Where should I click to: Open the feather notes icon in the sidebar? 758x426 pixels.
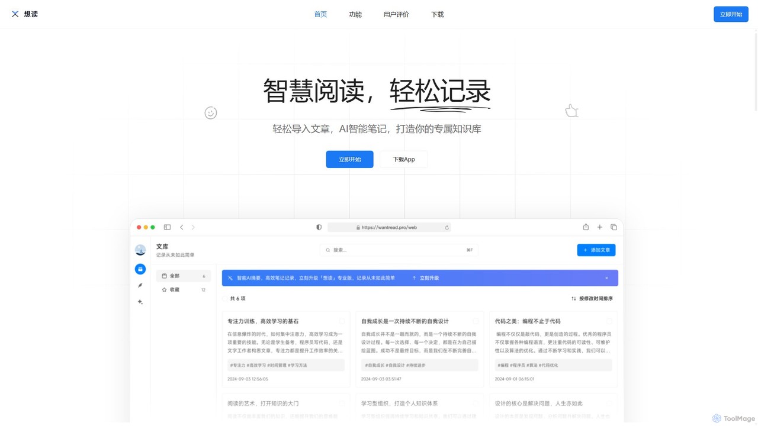(140, 285)
